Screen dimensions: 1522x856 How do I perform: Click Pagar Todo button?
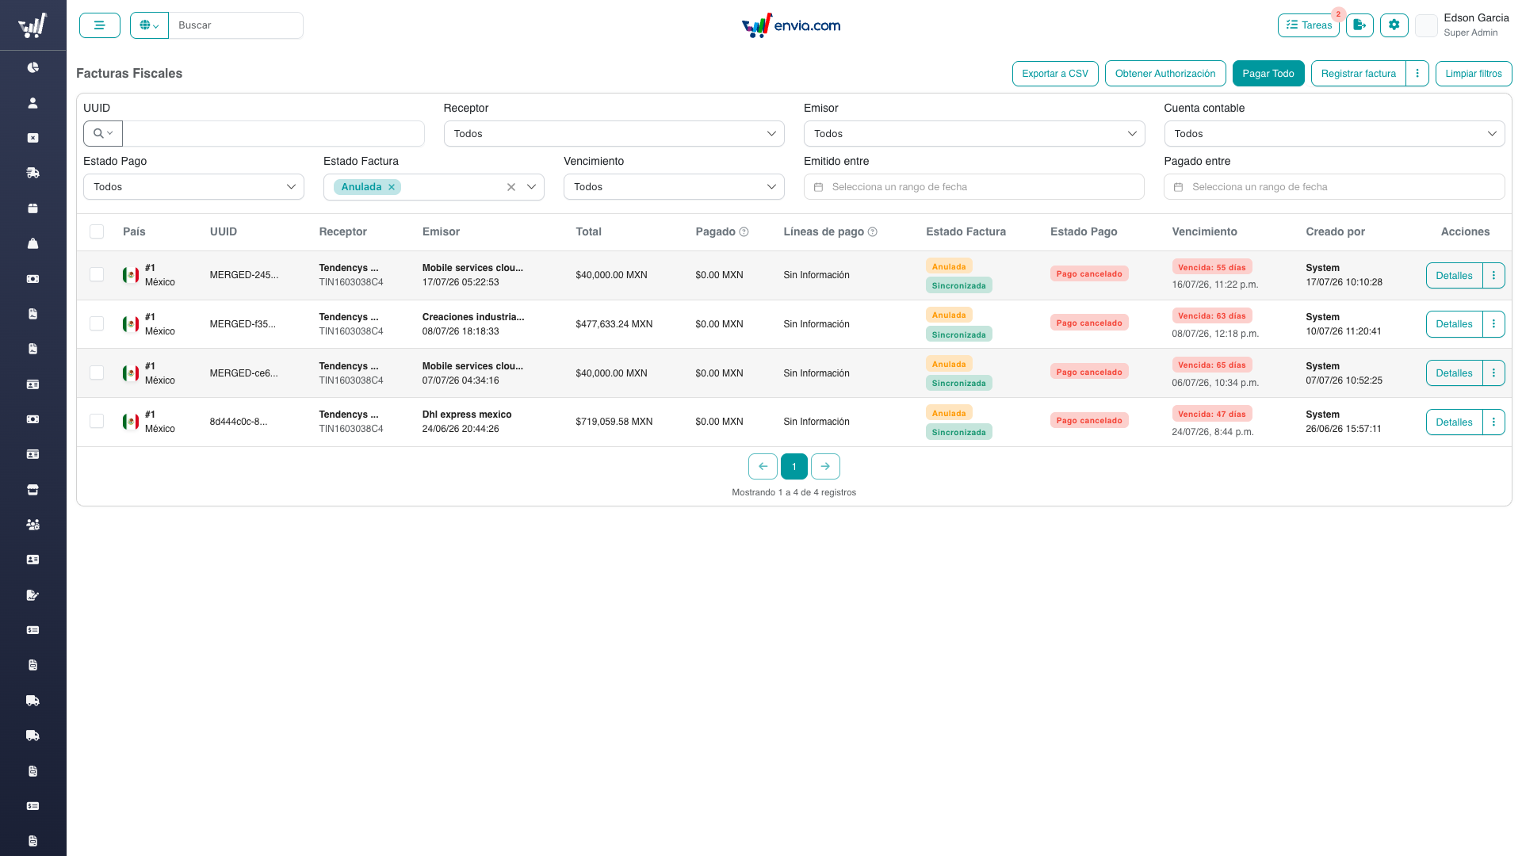(x=1268, y=74)
